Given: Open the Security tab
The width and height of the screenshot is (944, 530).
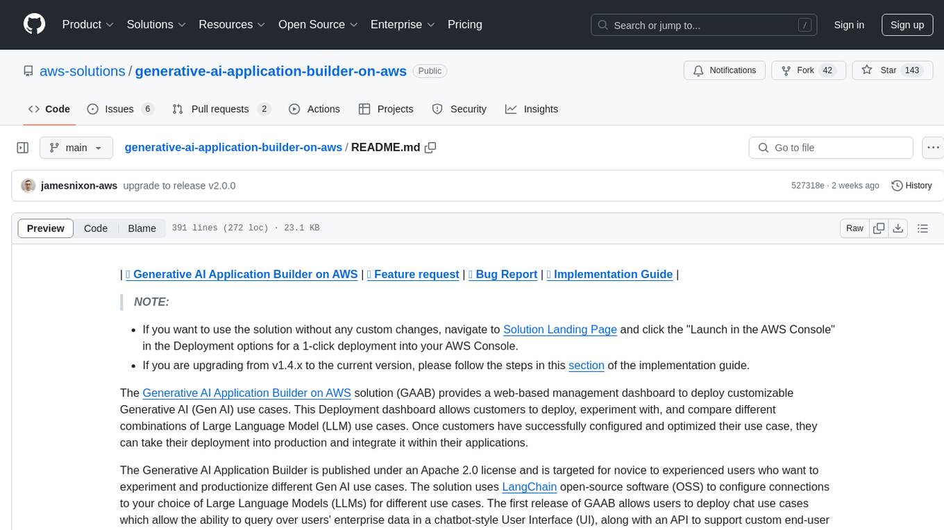Looking at the screenshot, I should [x=460, y=109].
